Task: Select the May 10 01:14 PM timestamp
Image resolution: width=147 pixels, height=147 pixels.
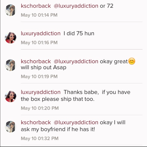Action: click(x=39, y=15)
